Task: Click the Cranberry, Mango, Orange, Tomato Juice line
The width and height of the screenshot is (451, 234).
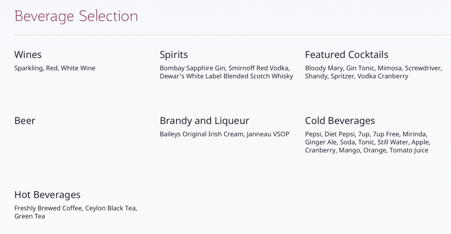Action: coord(367,150)
